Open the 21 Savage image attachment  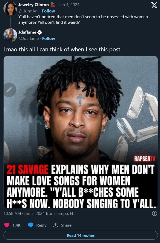coord(81,132)
